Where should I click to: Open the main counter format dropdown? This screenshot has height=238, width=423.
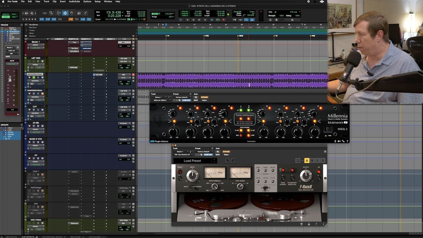(123, 12)
